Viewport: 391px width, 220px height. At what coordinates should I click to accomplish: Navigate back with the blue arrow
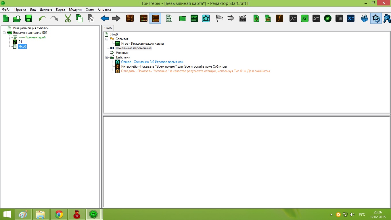105,19
